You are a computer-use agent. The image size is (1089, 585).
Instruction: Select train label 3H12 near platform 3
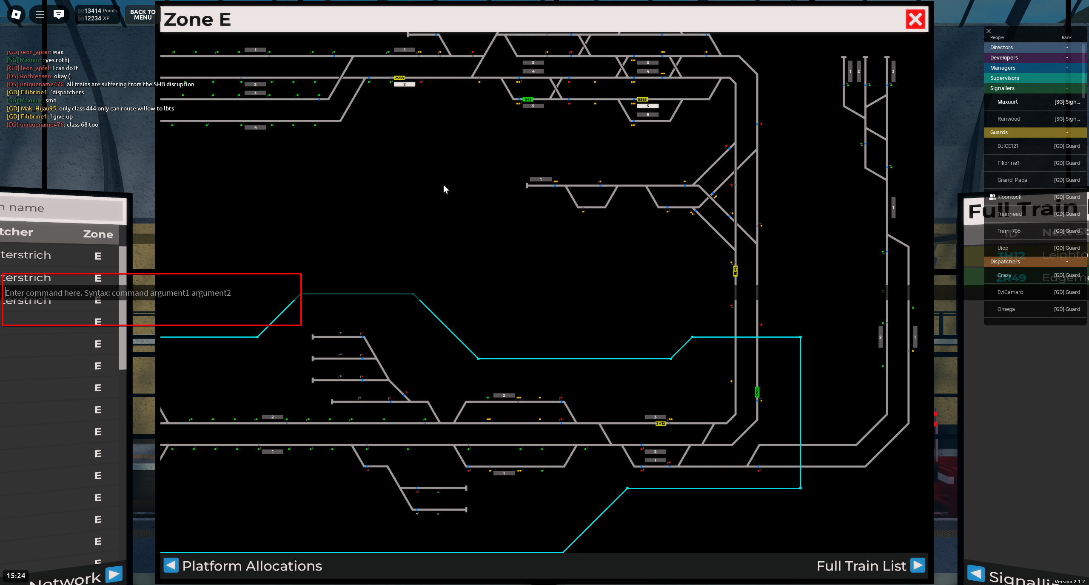[660, 424]
